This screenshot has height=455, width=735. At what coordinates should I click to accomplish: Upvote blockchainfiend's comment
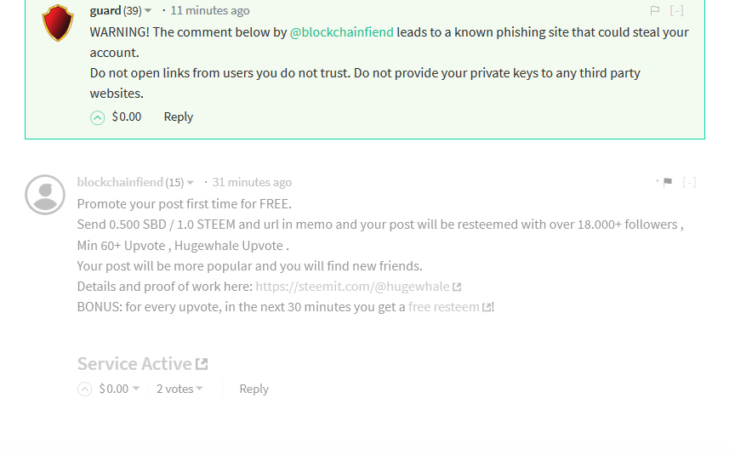pos(84,389)
